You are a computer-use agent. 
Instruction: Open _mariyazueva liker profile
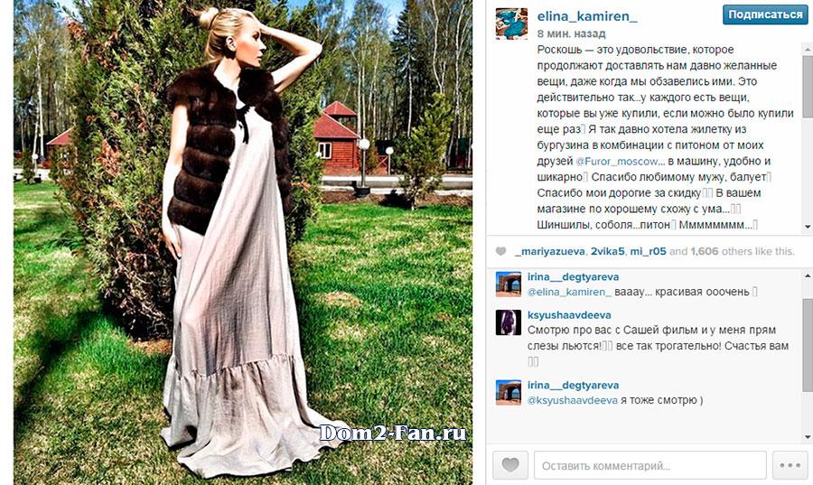coord(550,251)
